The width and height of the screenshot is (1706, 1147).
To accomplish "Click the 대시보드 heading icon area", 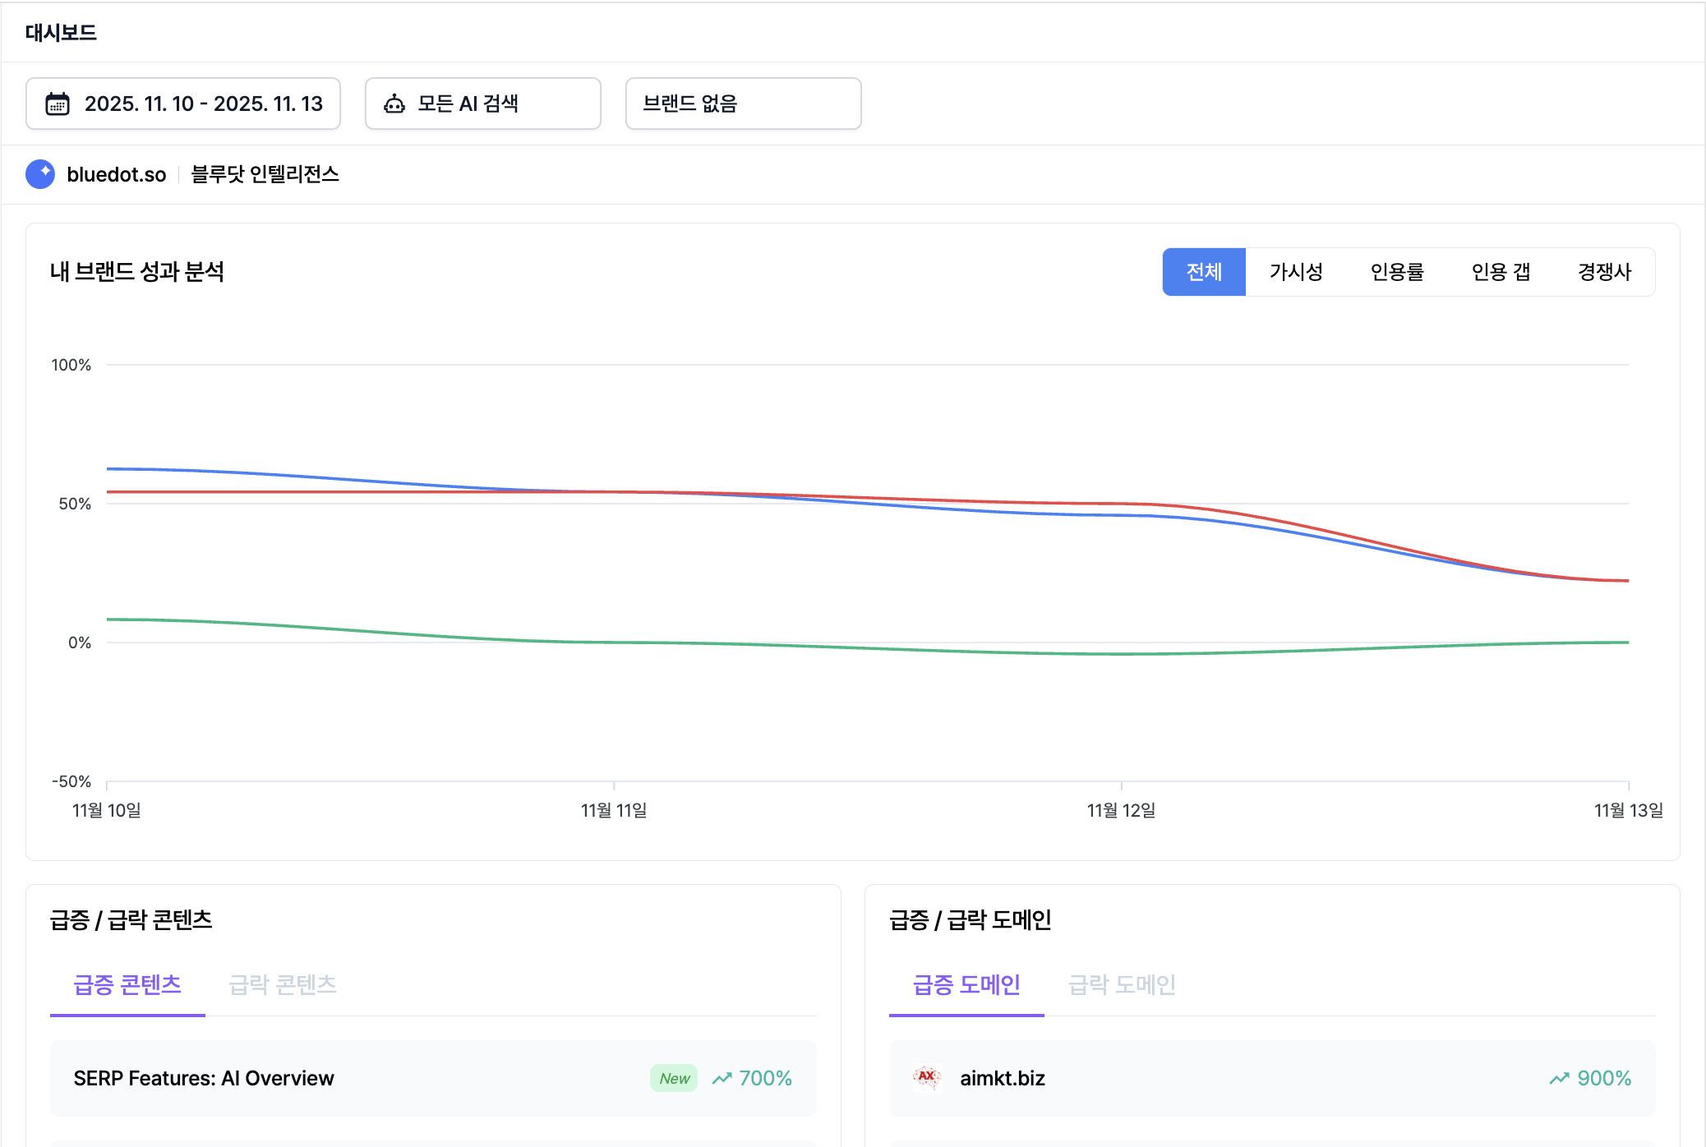I will coord(60,33).
